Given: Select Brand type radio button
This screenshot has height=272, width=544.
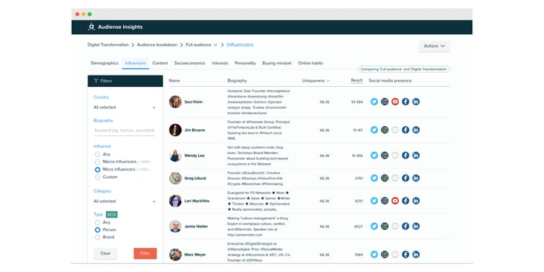Looking at the screenshot, I should [x=97, y=237].
